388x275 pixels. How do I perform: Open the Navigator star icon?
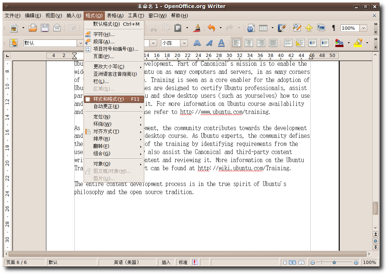coord(309,28)
